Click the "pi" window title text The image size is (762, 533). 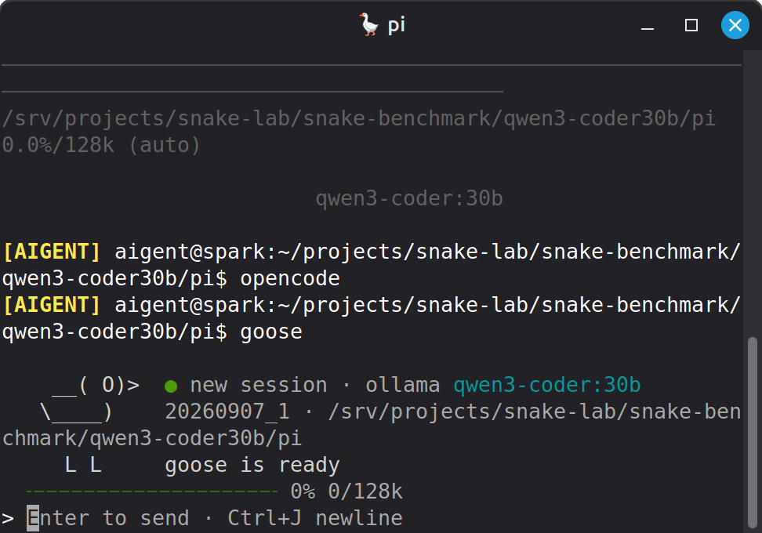pyautogui.click(x=396, y=25)
